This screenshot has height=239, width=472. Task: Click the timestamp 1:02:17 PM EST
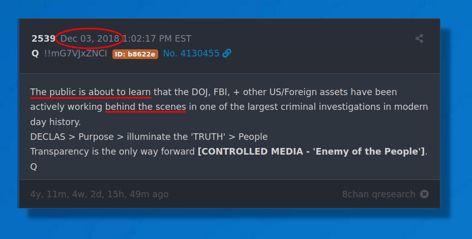pos(157,39)
